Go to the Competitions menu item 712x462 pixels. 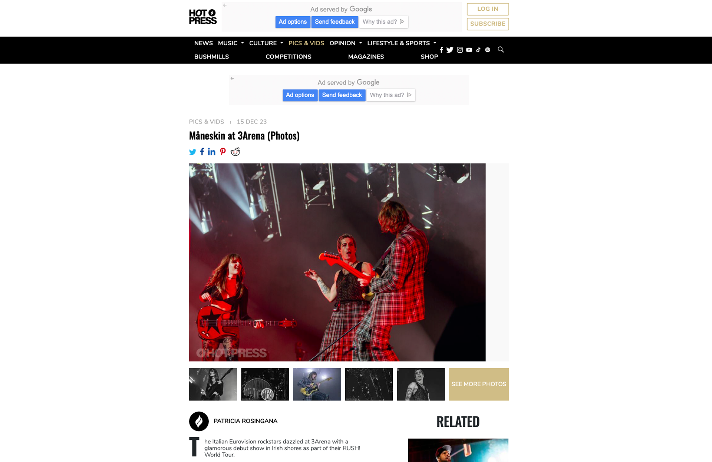coord(289,57)
